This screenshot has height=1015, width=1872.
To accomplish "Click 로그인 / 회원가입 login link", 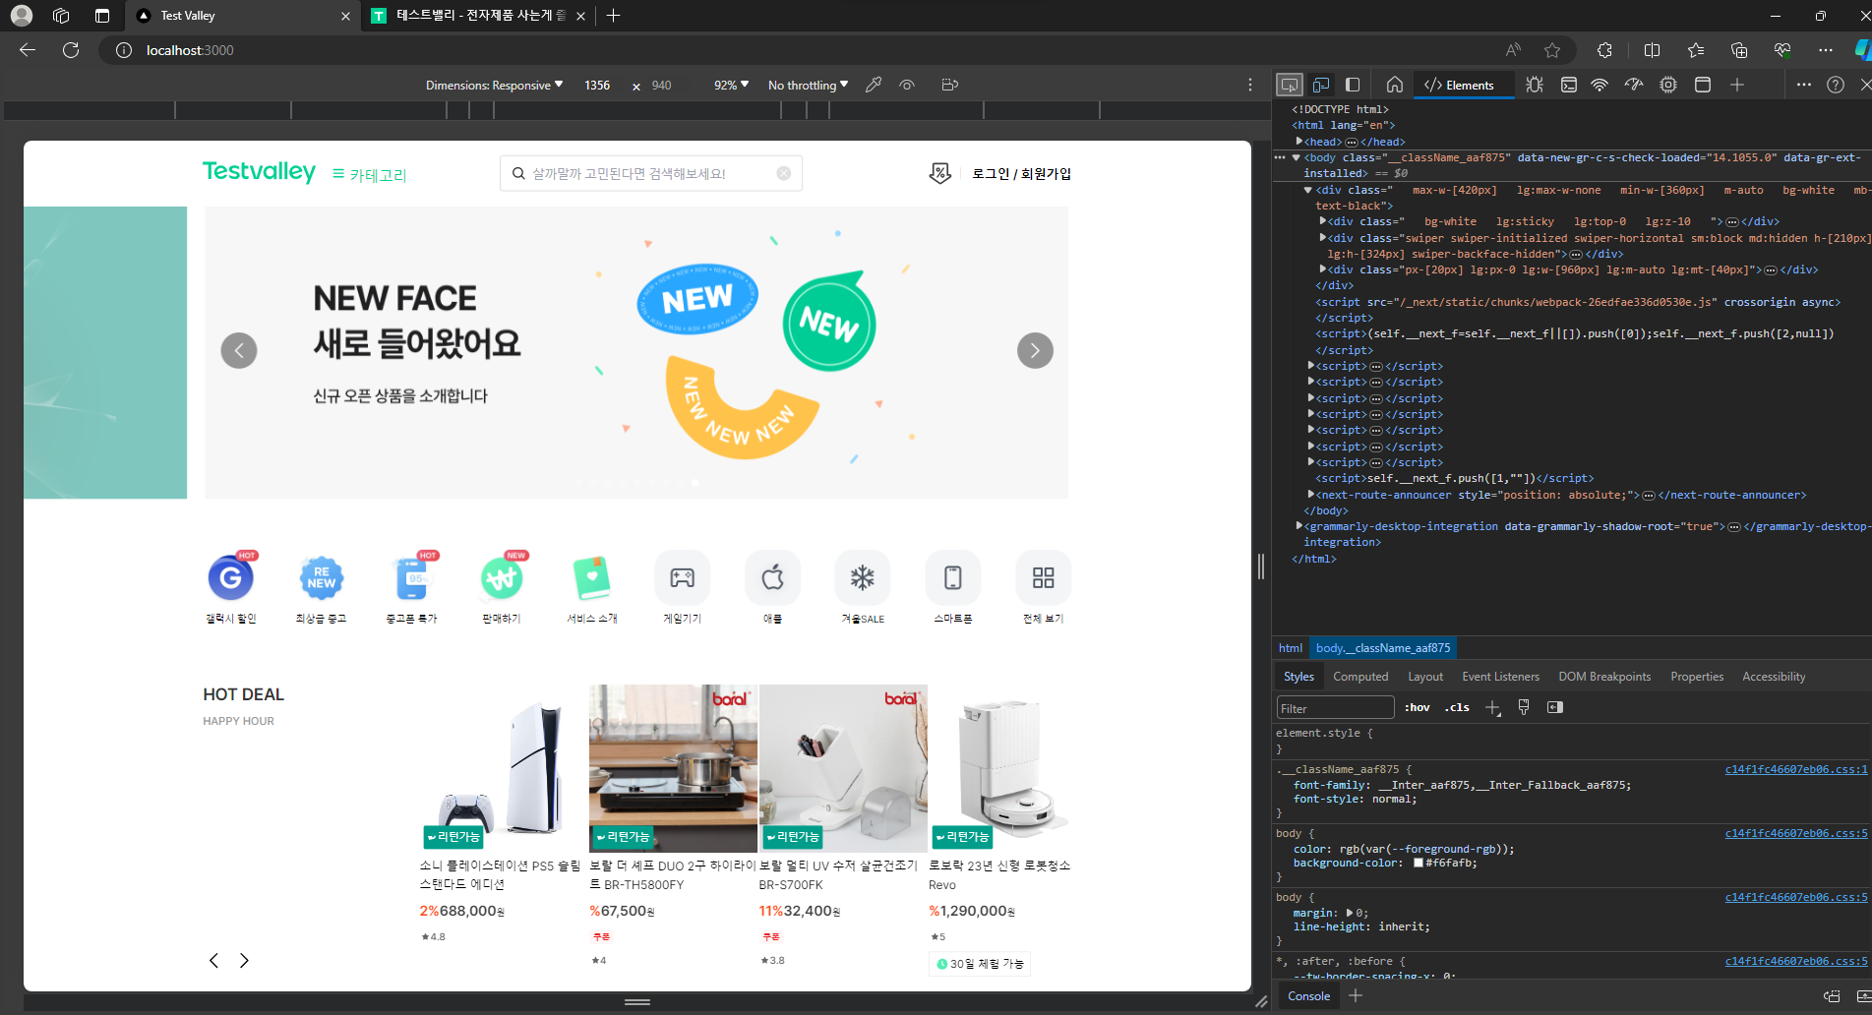I will click(1021, 173).
